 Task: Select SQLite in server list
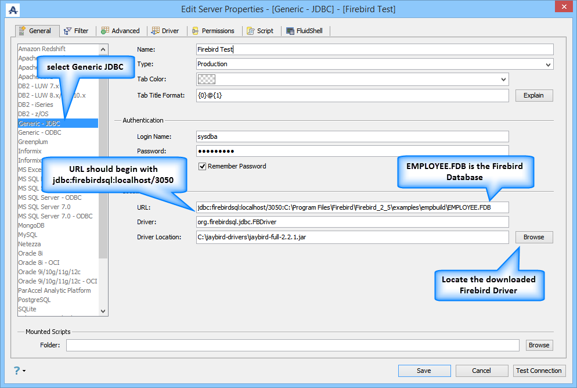click(58, 309)
